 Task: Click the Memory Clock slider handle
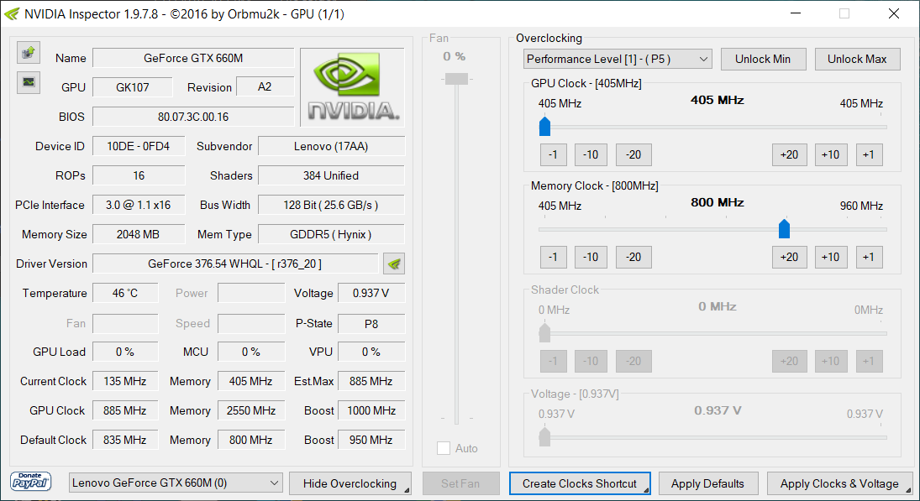click(x=784, y=228)
